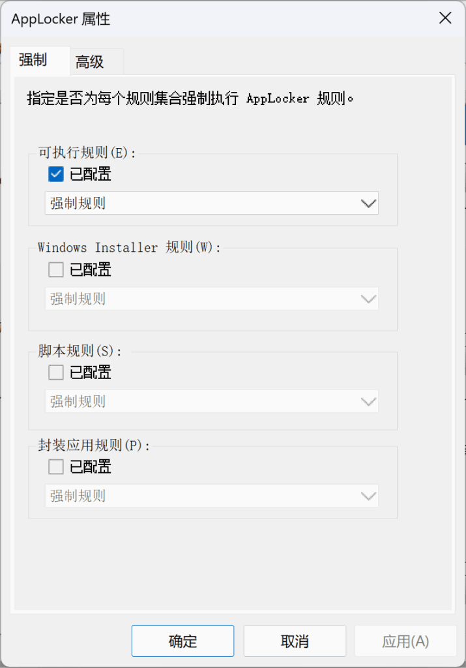
Task: Click the chevron on the 强制规则 combo box
Action: coord(369,203)
